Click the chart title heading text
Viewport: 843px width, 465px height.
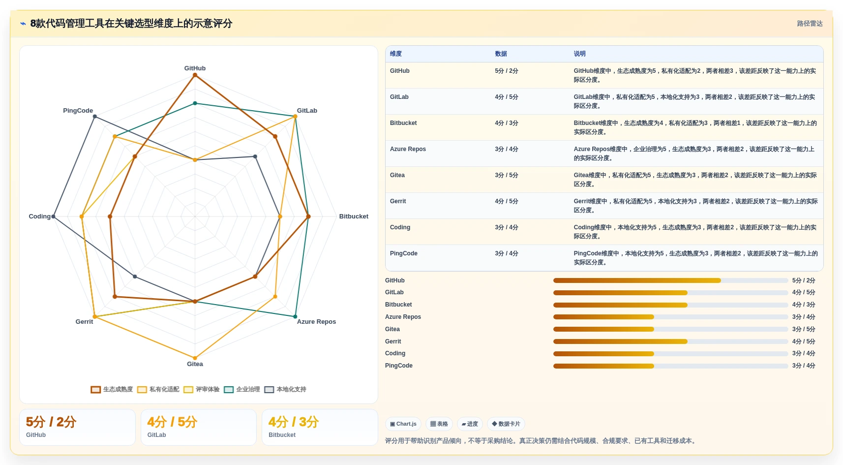131,24
